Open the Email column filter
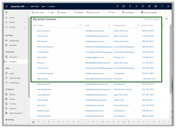This screenshot has width=176, height=128. coord(109,25)
